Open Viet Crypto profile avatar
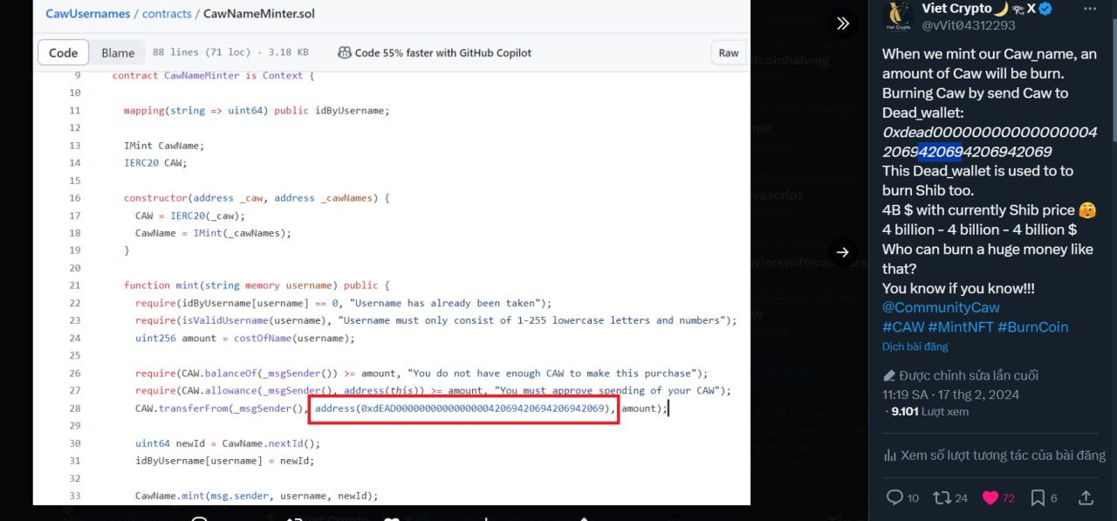Image resolution: width=1117 pixels, height=521 pixels. coord(898,16)
